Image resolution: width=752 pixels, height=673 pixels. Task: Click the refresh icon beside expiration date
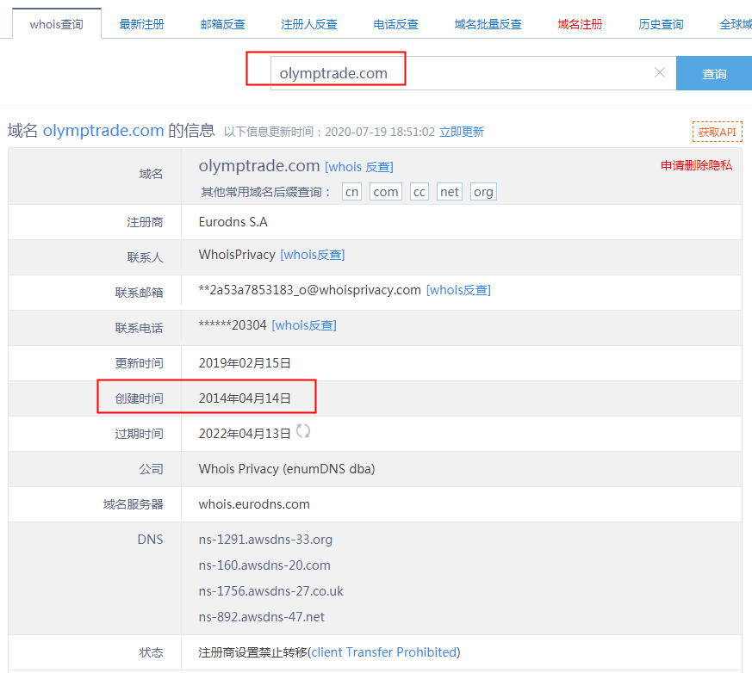point(303,431)
